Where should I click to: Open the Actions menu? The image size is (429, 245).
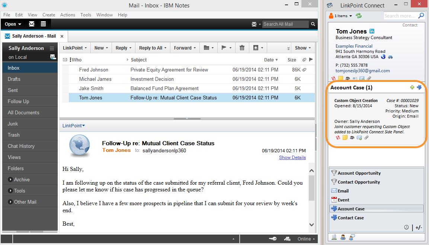click(68, 15)
